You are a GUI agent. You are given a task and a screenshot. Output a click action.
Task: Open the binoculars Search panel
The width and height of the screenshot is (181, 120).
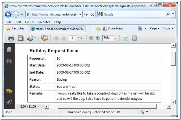pyautogui.click(x=9, y=61)
